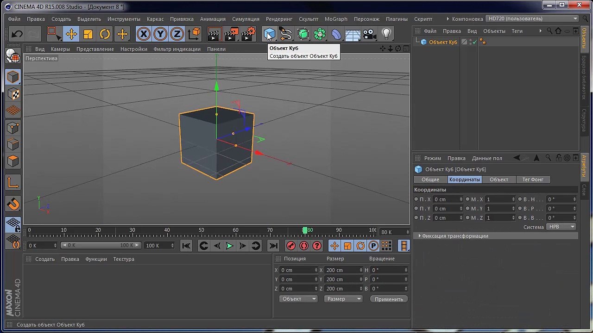
Task: Enable the Axis mode L-shaped icon
Action: point(13,183)
